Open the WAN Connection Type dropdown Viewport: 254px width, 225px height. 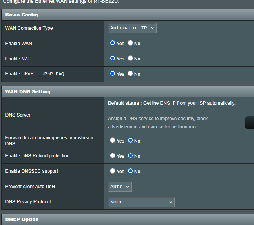pyautogui.click(x=132, y=28)
